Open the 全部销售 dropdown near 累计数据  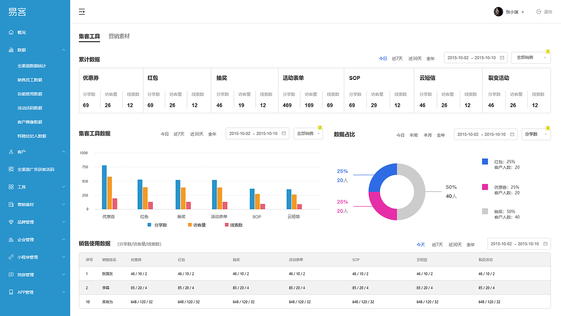tap(530, 57)
